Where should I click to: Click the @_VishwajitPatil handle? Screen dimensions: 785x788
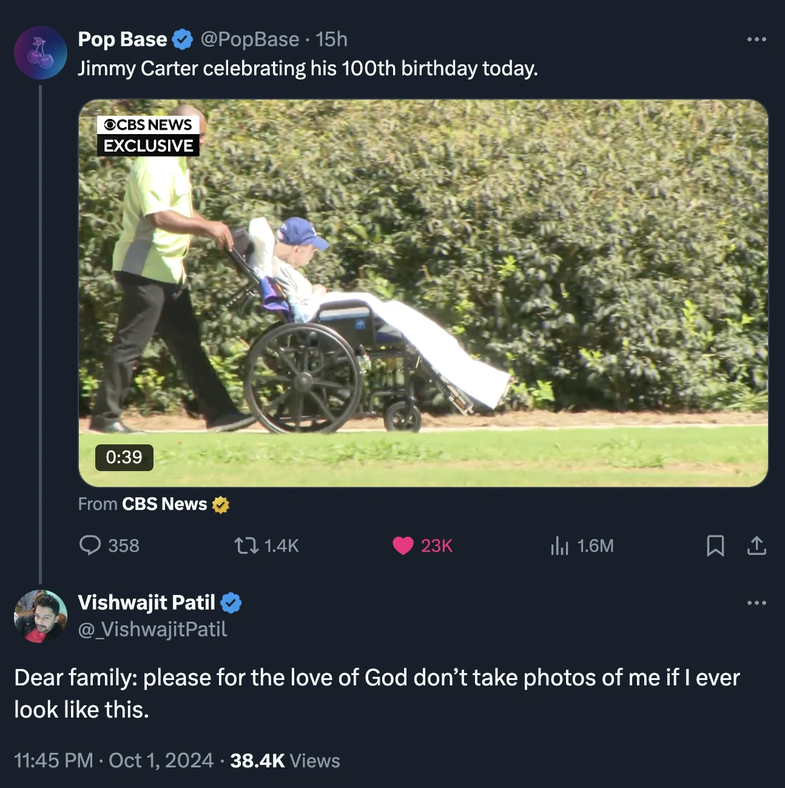152,630
